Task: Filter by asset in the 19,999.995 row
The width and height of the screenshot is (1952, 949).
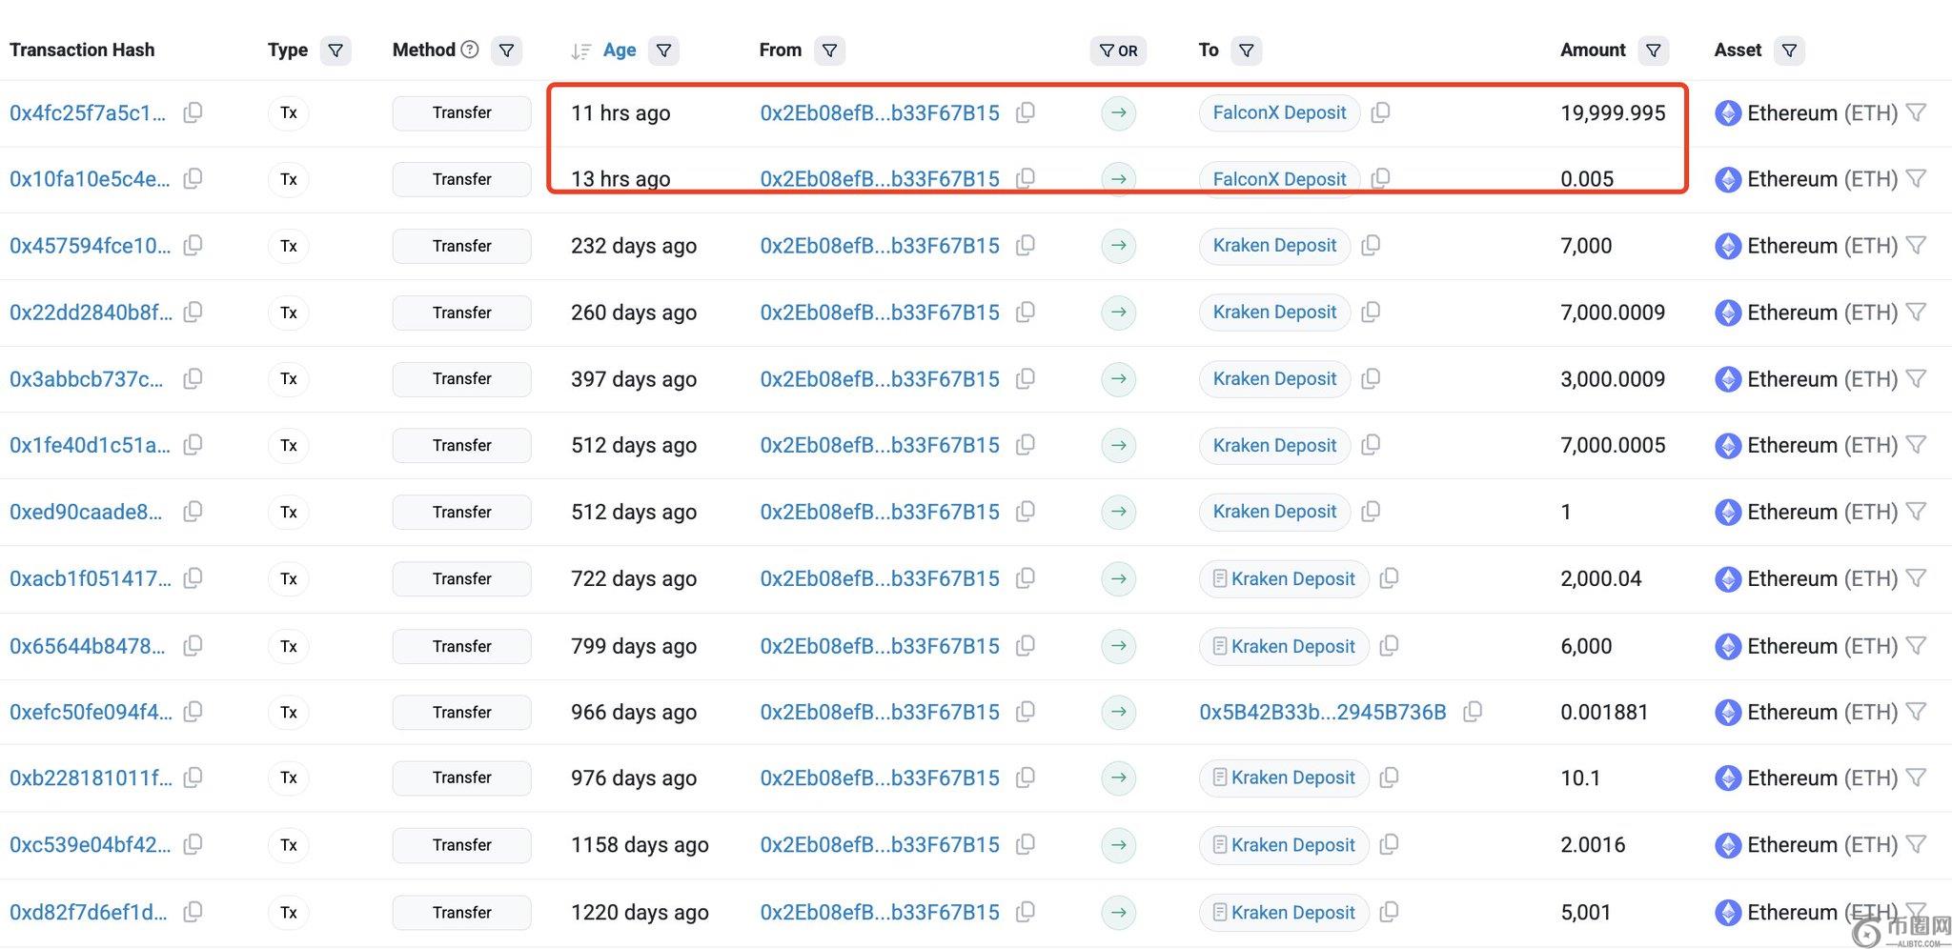Action: click(x=1917, y=112)
